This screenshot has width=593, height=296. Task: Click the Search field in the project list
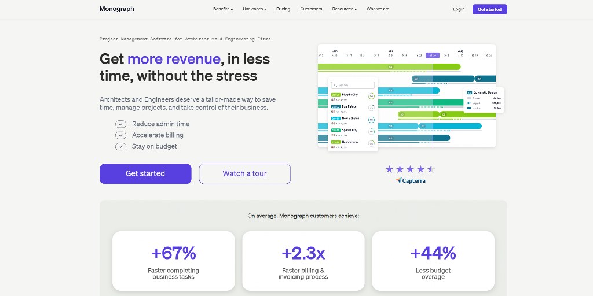click(353, 86)
